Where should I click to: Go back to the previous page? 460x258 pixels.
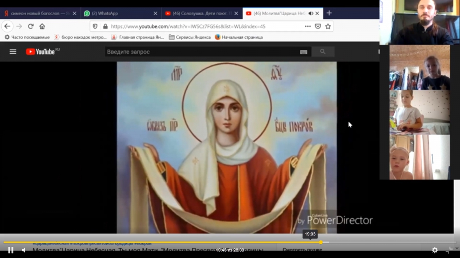[x=7, y=26]
